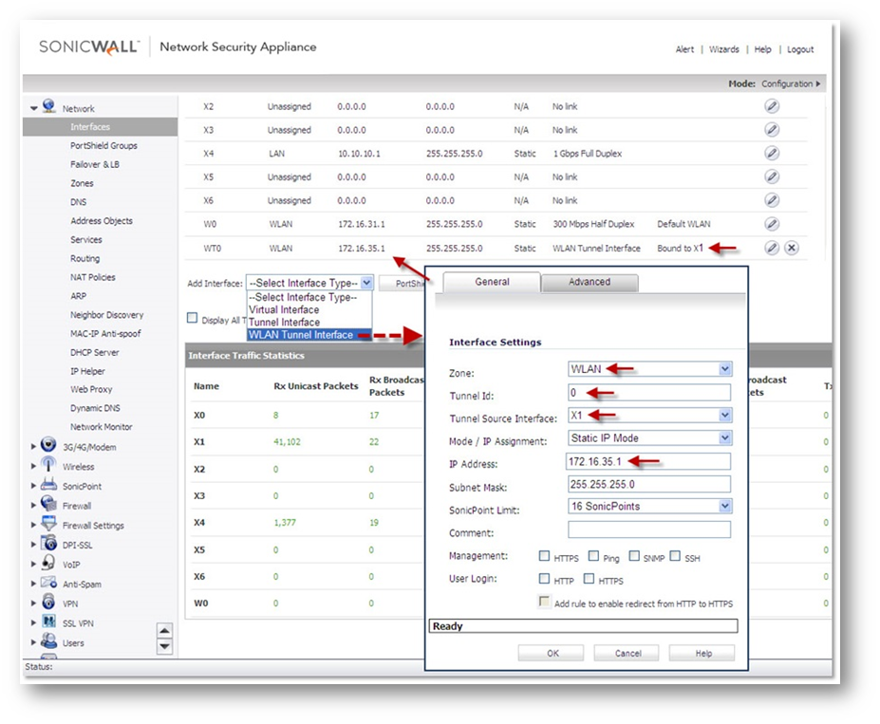Image resolution: width=880 pixels, height=724 pixels.
Task: Open the SonicPoint section in sidebar
Action: (x=81, y=486)
